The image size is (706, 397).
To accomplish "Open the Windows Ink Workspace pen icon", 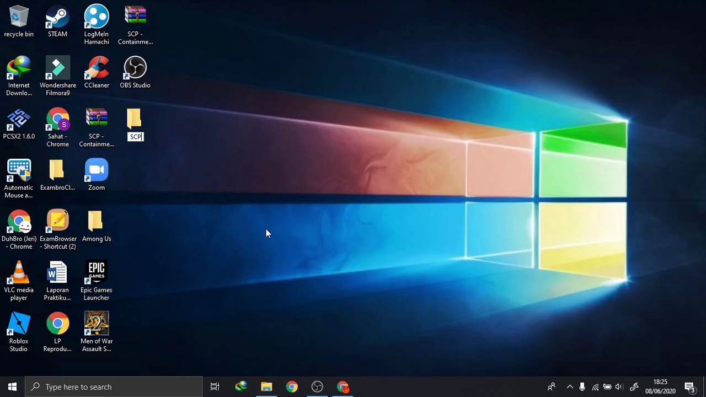I will pyautogui.click(x=634, y=387).
